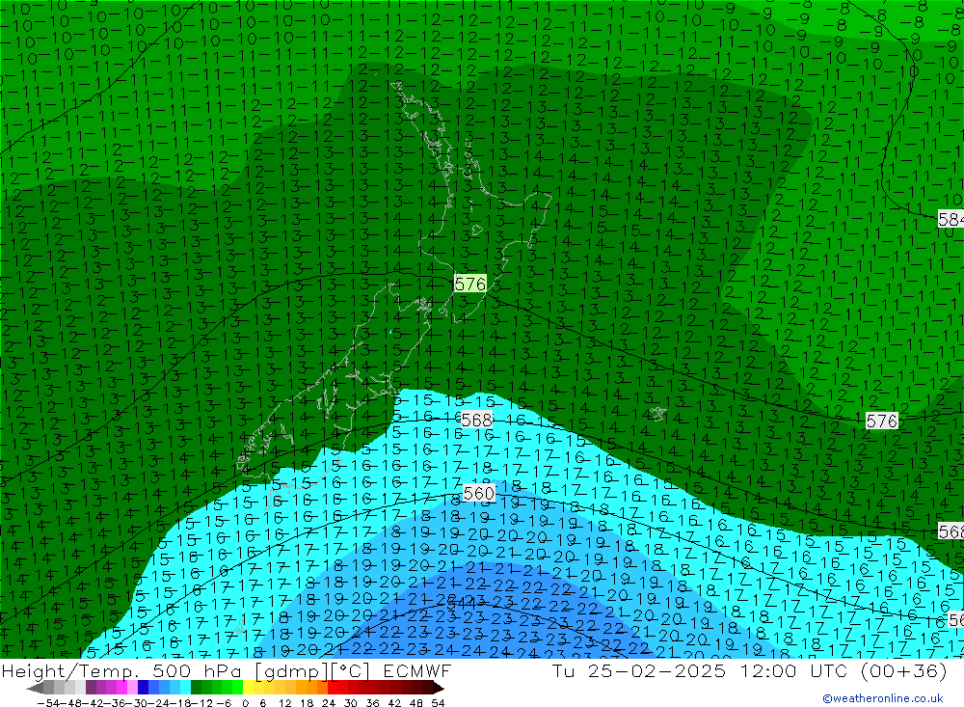Click the -12 value on the legend scale
964x707 pixels.
point(201,703)
